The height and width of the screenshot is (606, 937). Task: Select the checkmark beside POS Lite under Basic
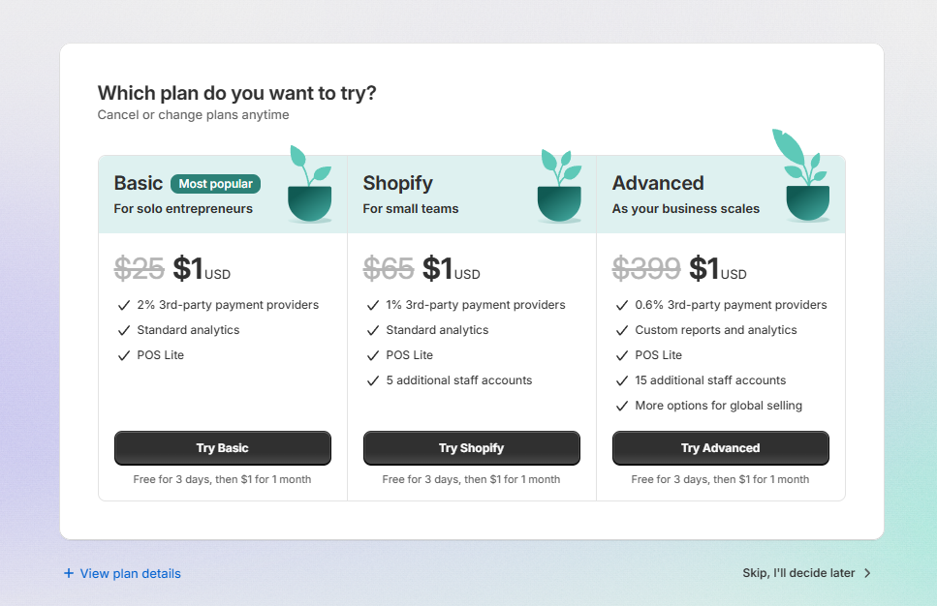(x=124, y=355)
